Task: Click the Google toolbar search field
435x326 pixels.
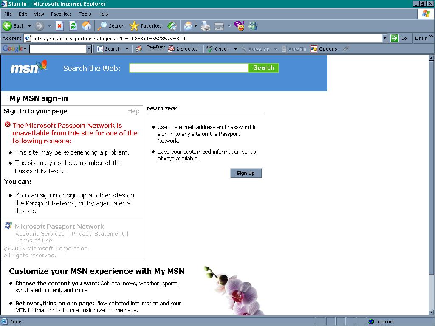Action: pos(58,49)
